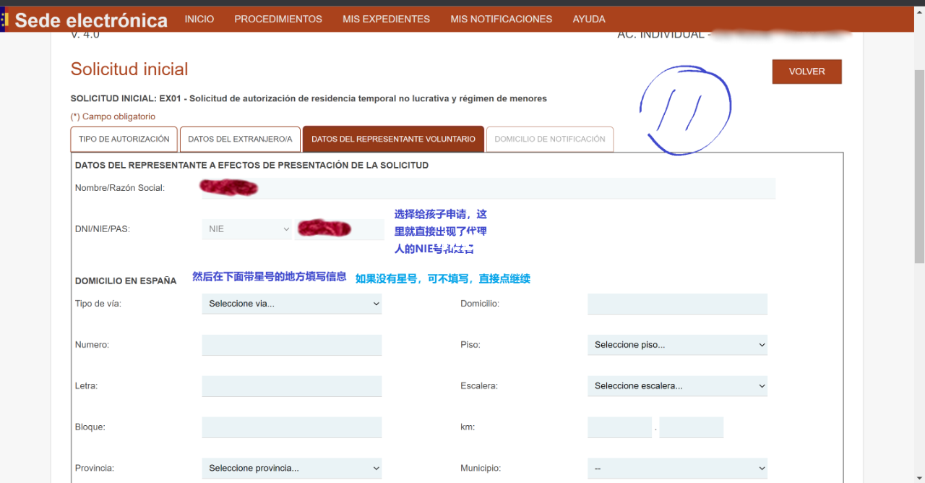Open the Municipio dropdown
Image resolution: width=925 pixels, height=483 pixels.
(x=677, y=468)
